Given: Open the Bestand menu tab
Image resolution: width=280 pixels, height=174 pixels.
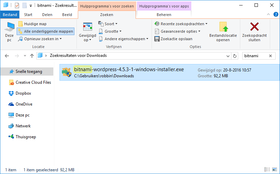Looking at the screenshot, I should click(x=10, y=15).
